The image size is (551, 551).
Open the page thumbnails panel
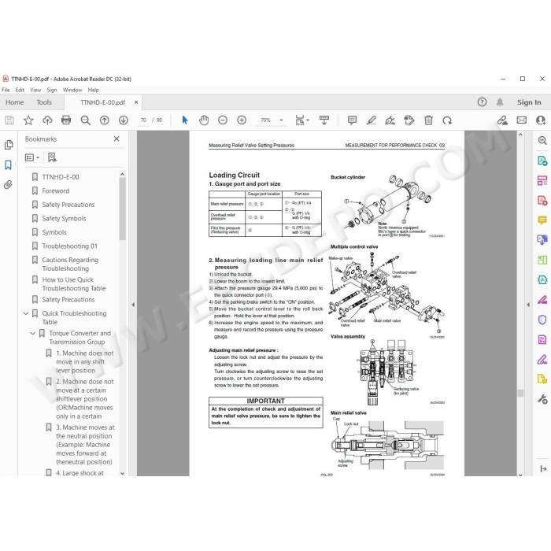9,145
